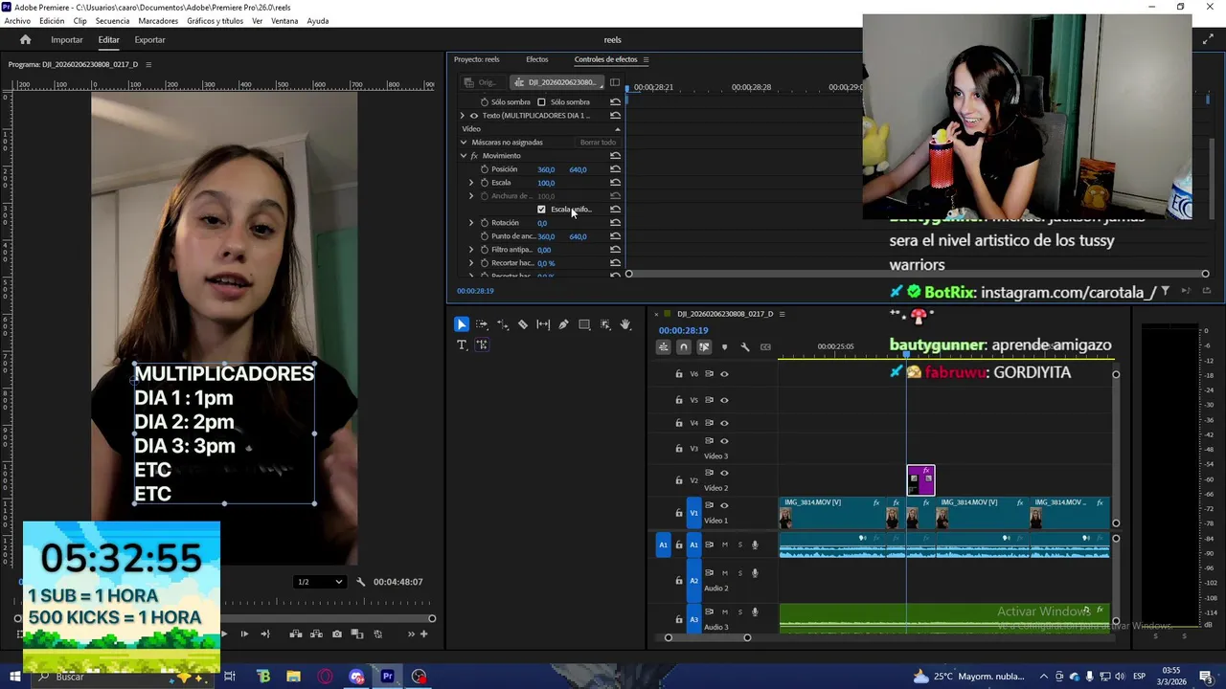Screen dimensions: 1226x689
Task: Collapse the Vídeo section arrow
Action: [x=617, y=129]
